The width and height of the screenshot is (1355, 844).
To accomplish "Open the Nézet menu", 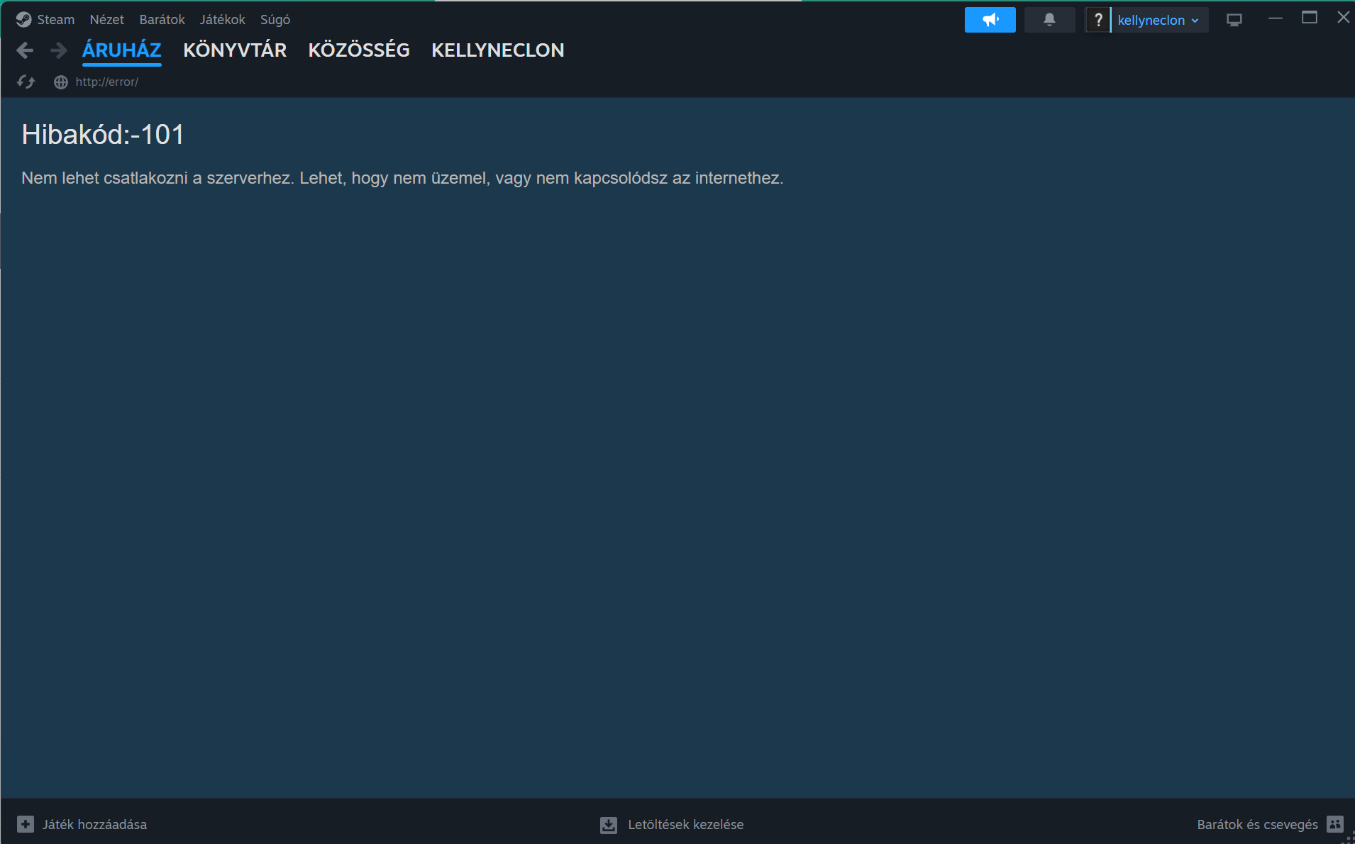I will tap(106, 20).
